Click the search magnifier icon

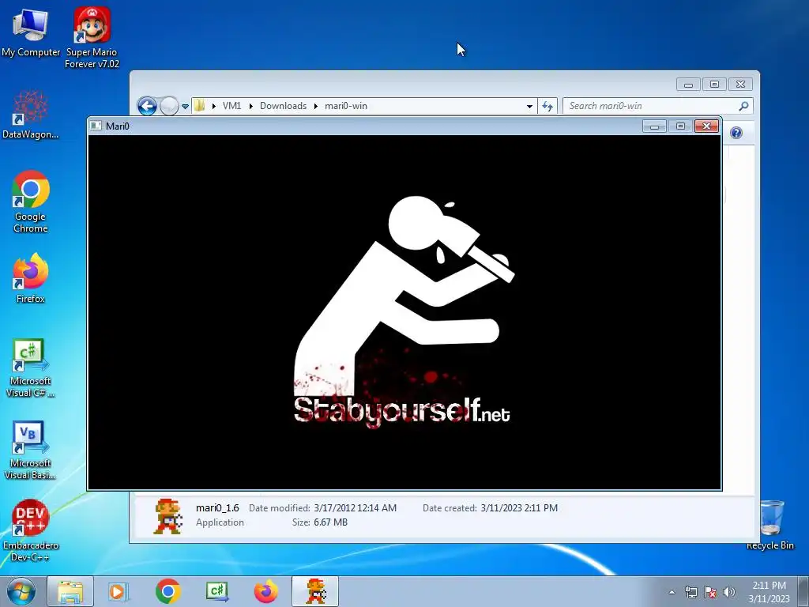(x=743, y=106)
